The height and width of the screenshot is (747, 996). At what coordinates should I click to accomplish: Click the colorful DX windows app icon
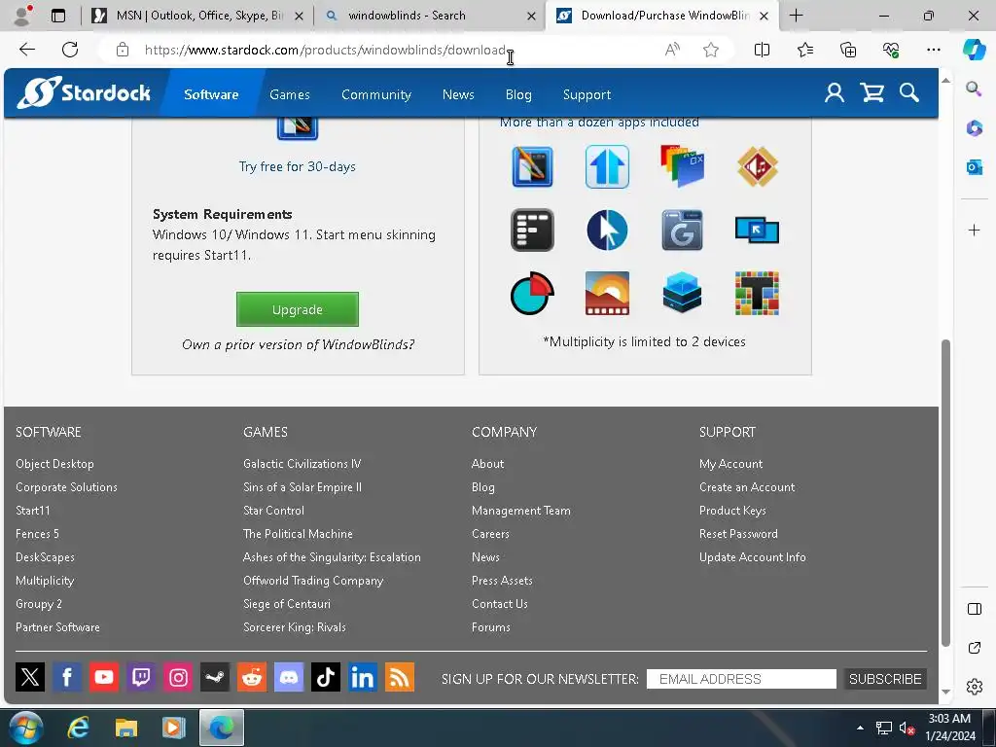coord(682,166)
